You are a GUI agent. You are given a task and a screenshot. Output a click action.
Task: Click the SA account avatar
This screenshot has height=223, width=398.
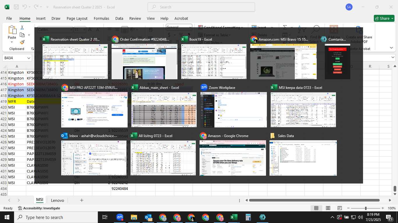pyautogui.click(x=349, y=7)
